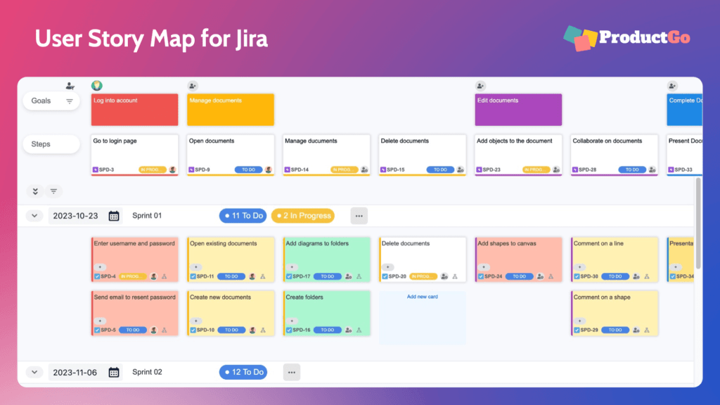Click calendar icon next to 2023-11-06

point(114,373)
